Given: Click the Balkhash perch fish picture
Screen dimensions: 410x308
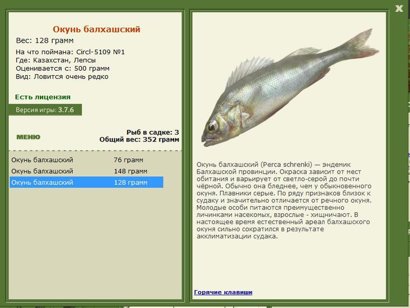Looking at the screenshot, I should tap(290, 88).
